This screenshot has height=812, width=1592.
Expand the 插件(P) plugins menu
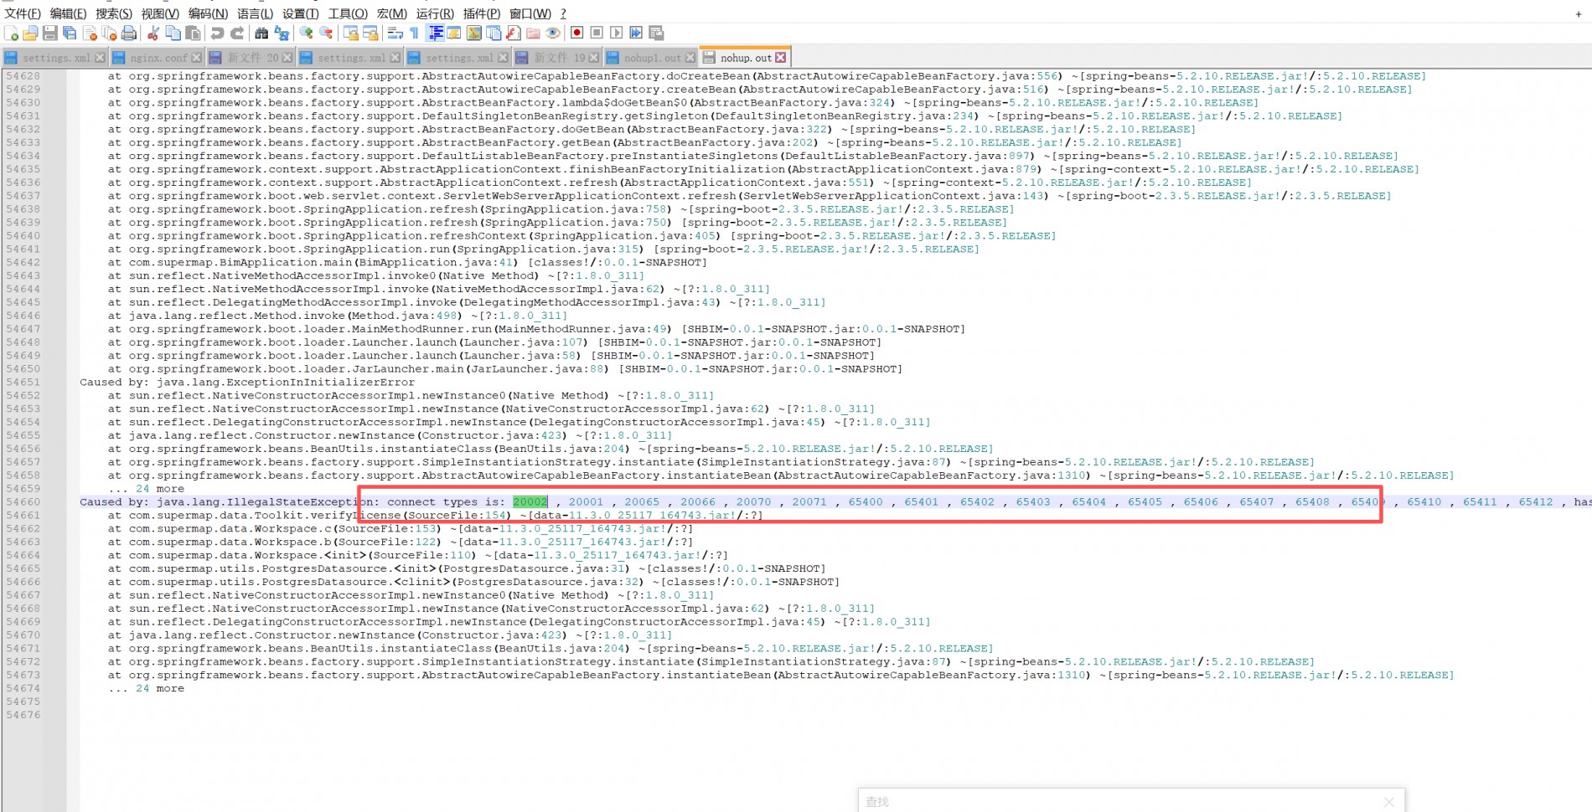click(x=481, y=13)
